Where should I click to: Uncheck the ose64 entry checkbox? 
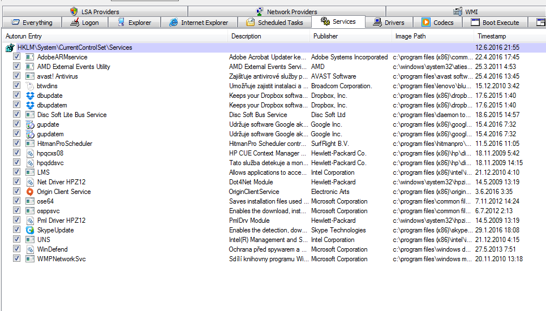pos(16,201)
